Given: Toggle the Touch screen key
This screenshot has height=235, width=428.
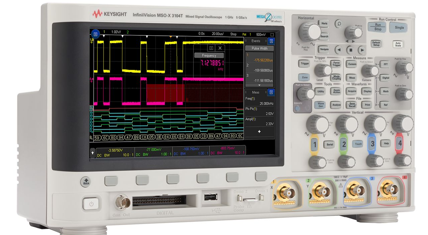Looking at the screenshot, I should click(x=358, y=144).
